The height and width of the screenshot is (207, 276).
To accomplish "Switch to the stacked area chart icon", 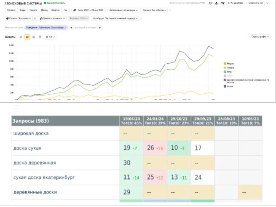I will point(34,37).
